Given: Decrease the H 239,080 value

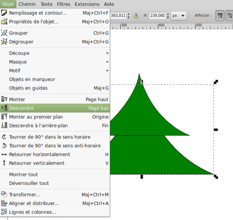Looking at the screenshot, I should pyautogui.click(x=168, y=17).
